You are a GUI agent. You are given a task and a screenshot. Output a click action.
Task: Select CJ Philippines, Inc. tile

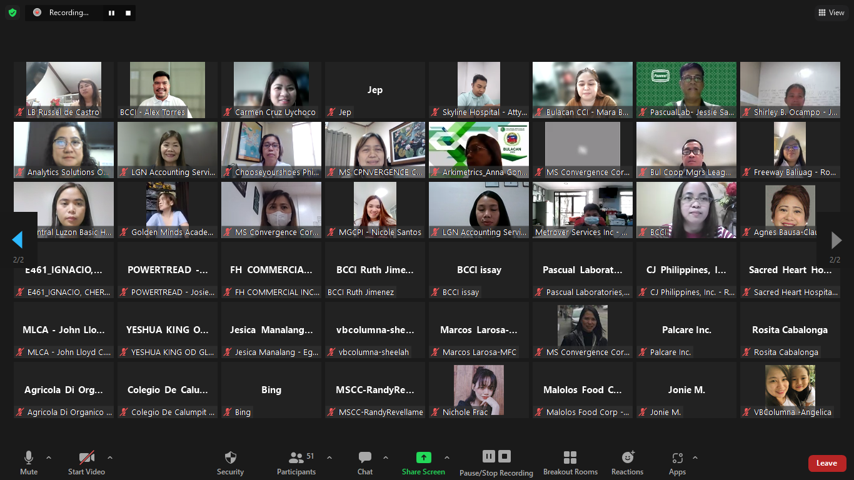686,270
